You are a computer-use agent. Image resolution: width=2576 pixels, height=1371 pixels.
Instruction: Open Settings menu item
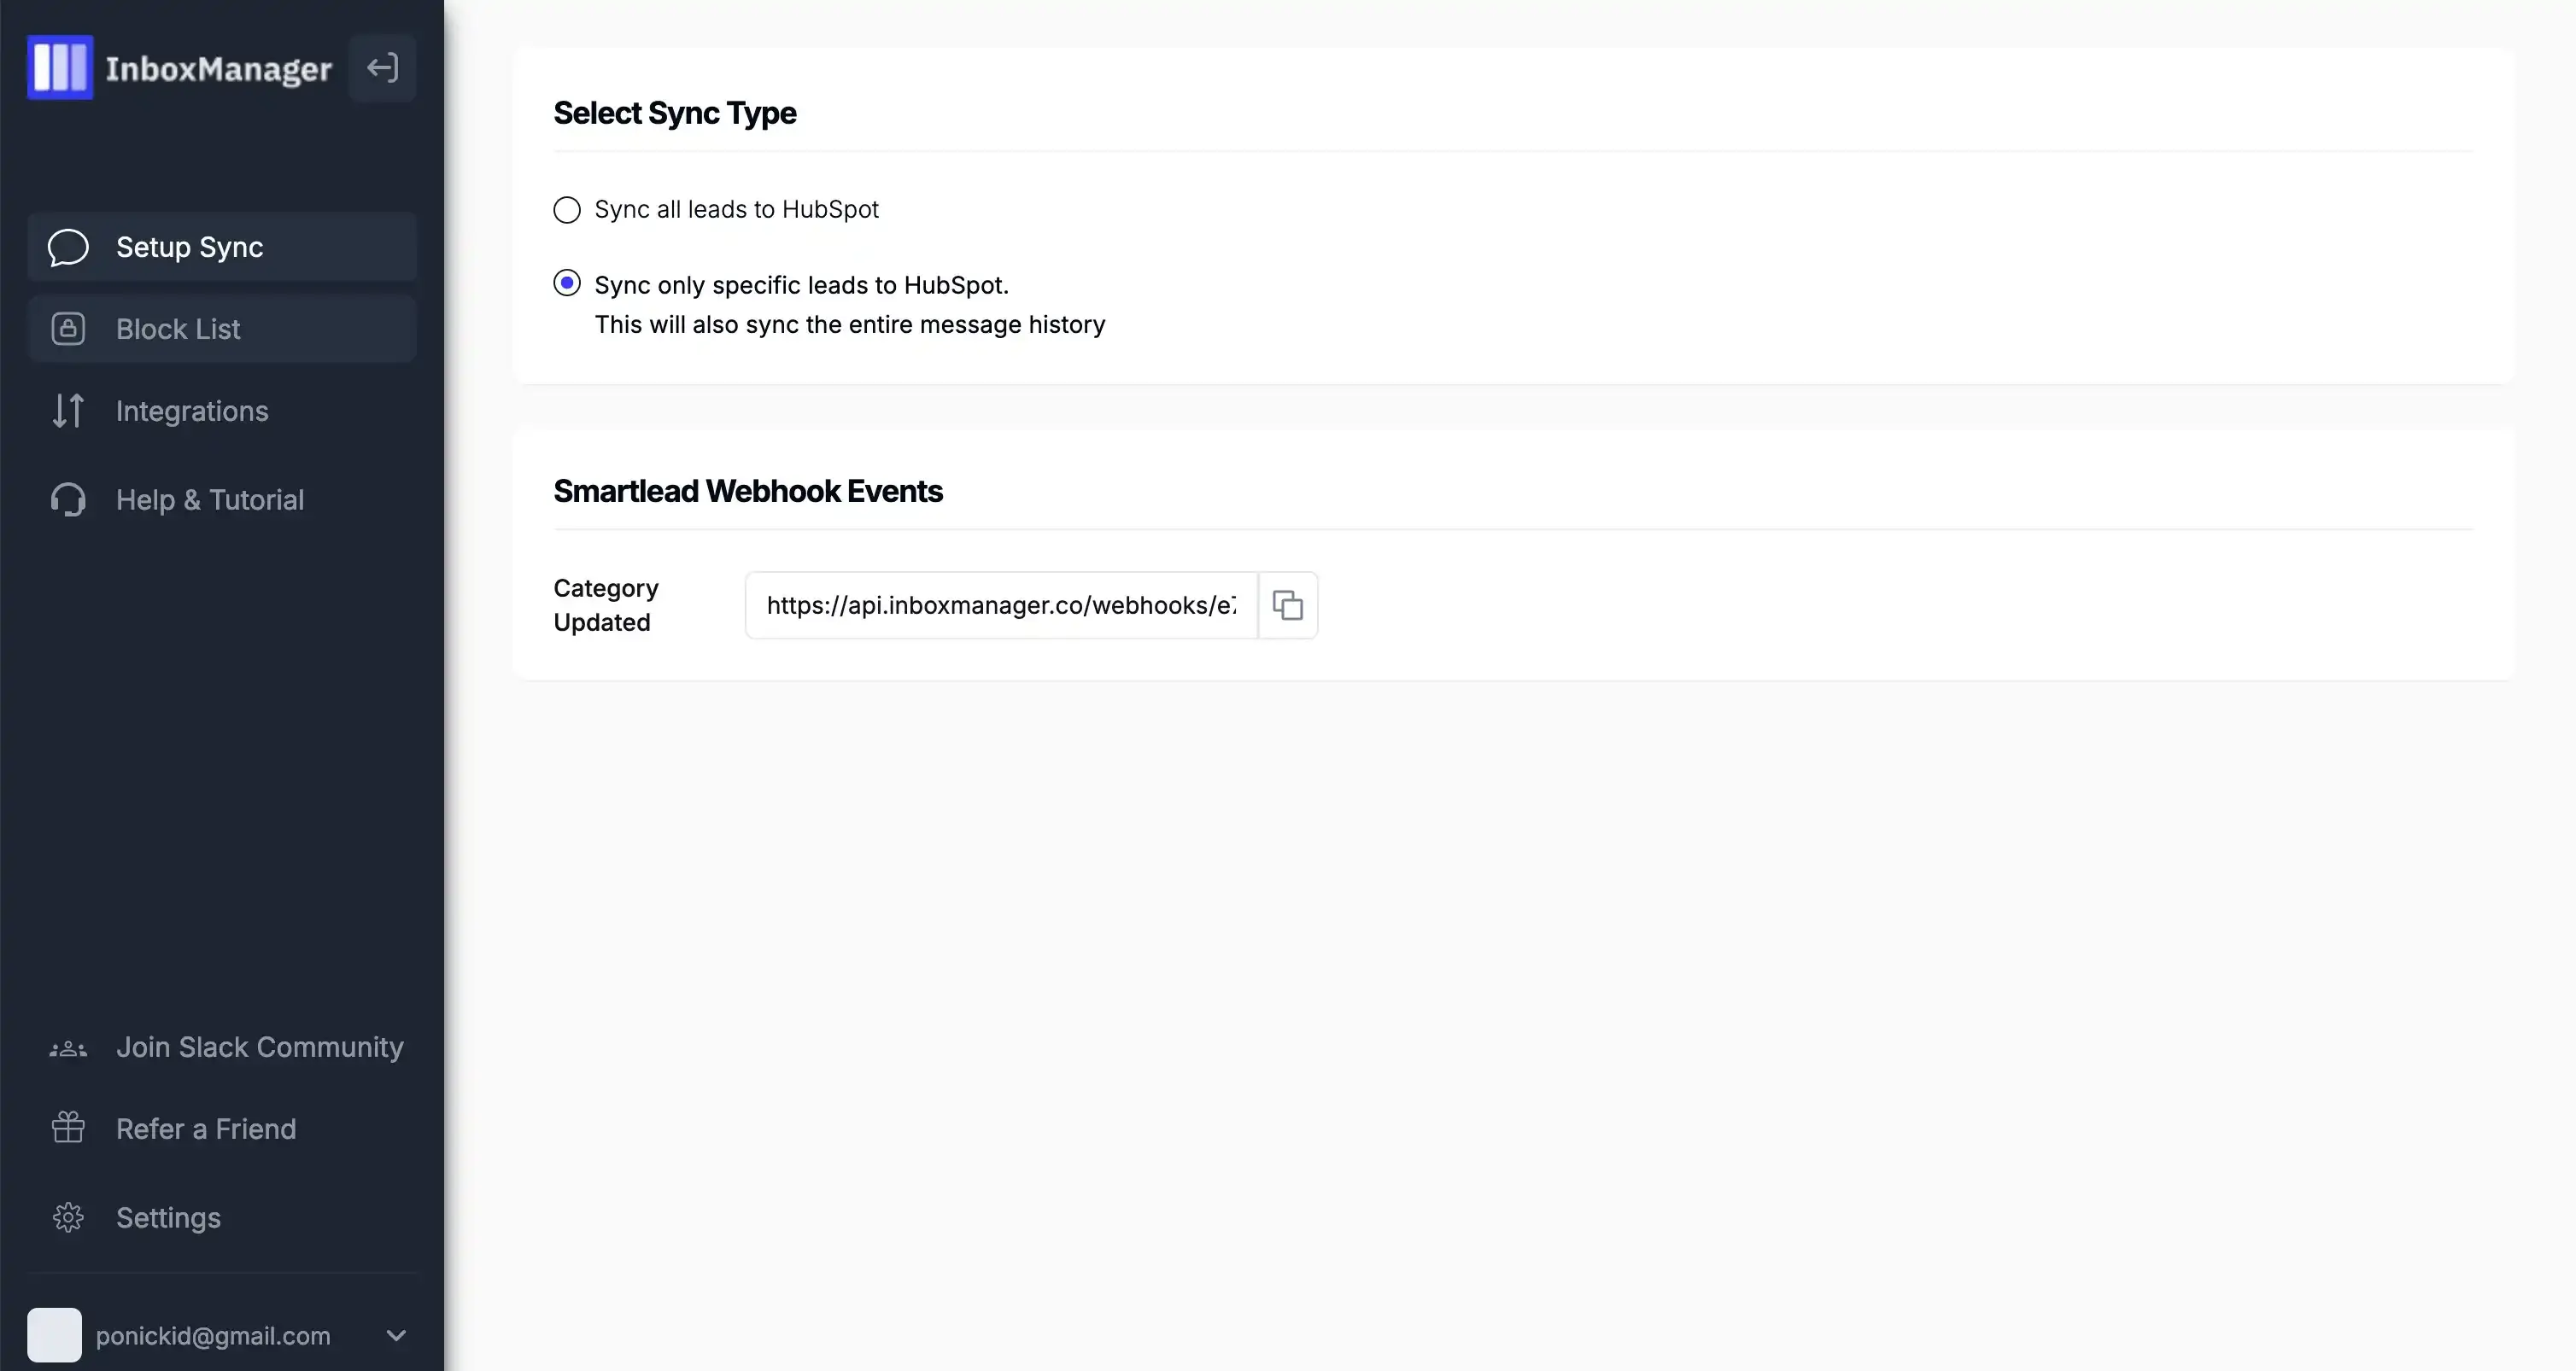(222, 1217)
